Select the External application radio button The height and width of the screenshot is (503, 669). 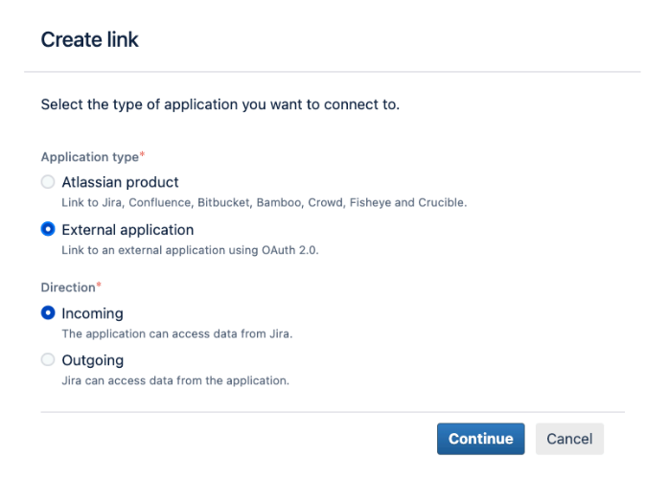(48, 229)
